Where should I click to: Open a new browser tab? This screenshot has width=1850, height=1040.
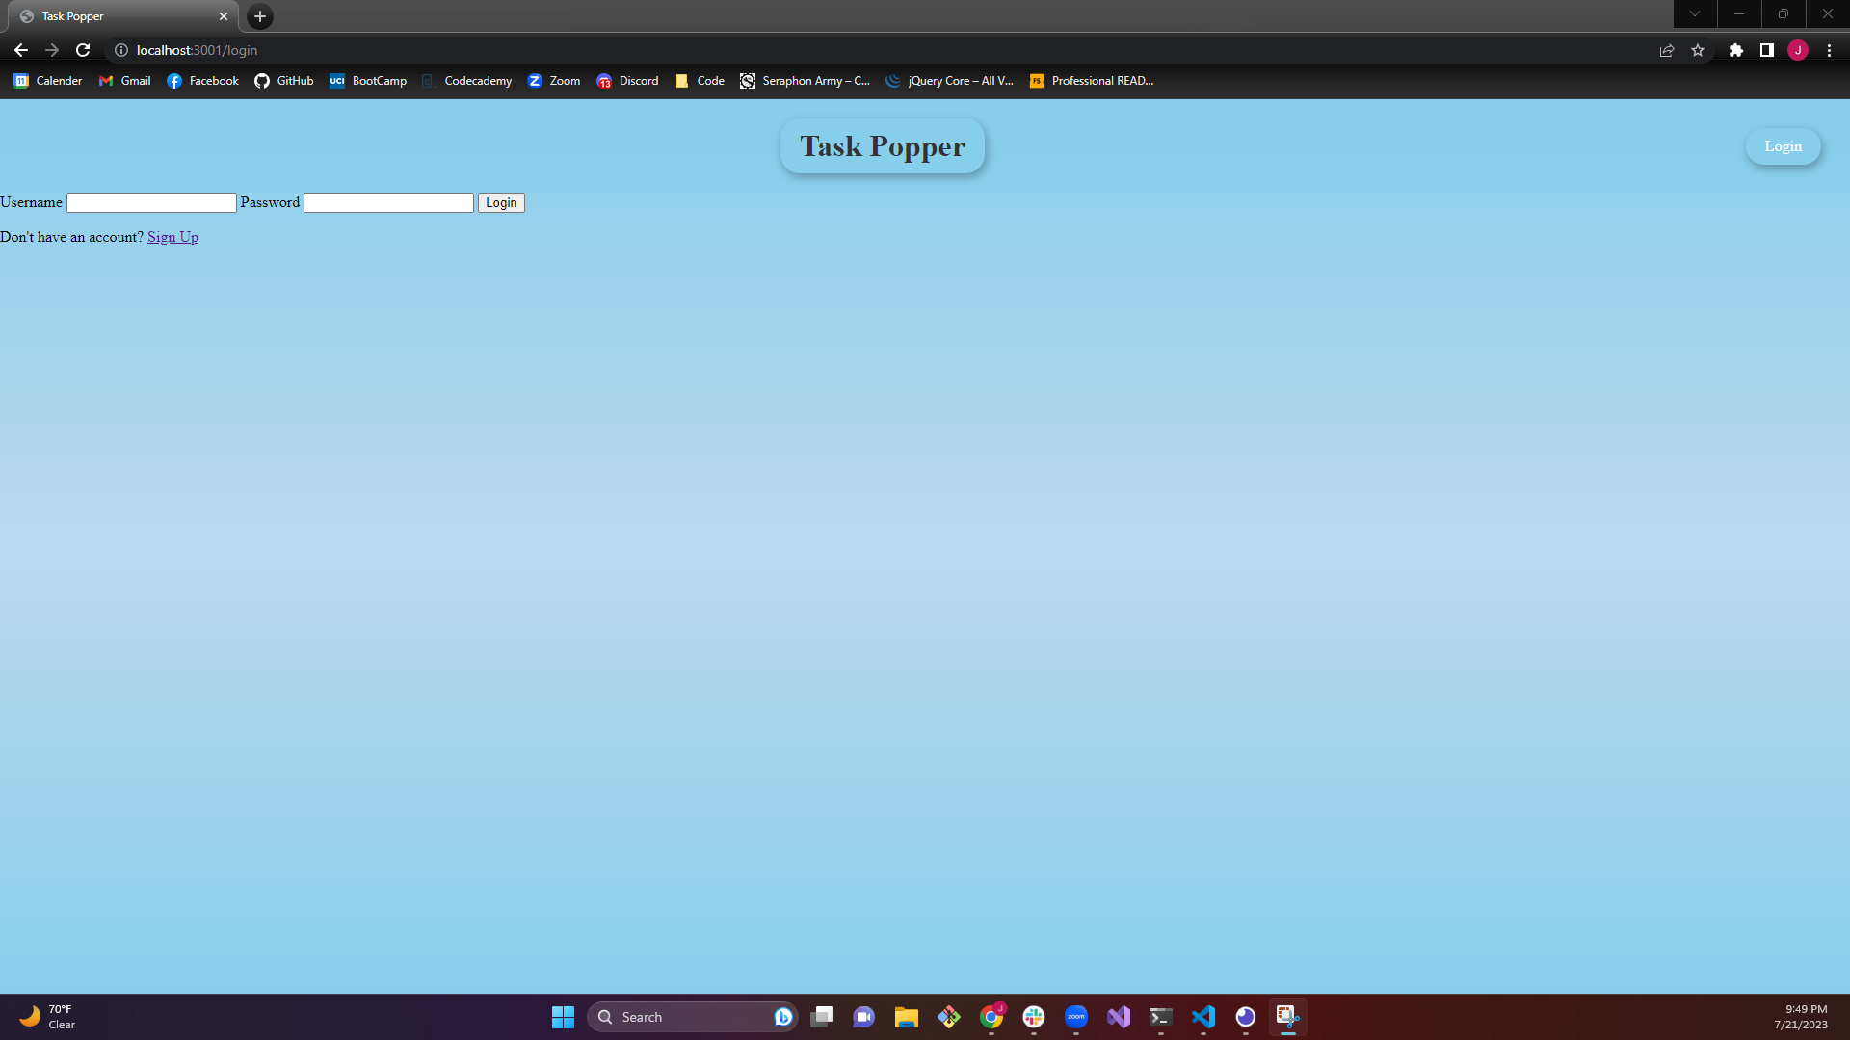260,16
